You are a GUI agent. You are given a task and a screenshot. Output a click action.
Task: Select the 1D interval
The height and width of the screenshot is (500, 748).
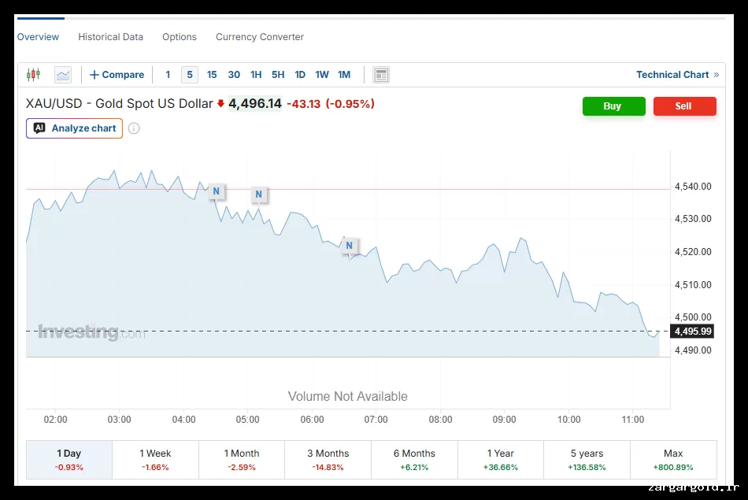point(300,75)
